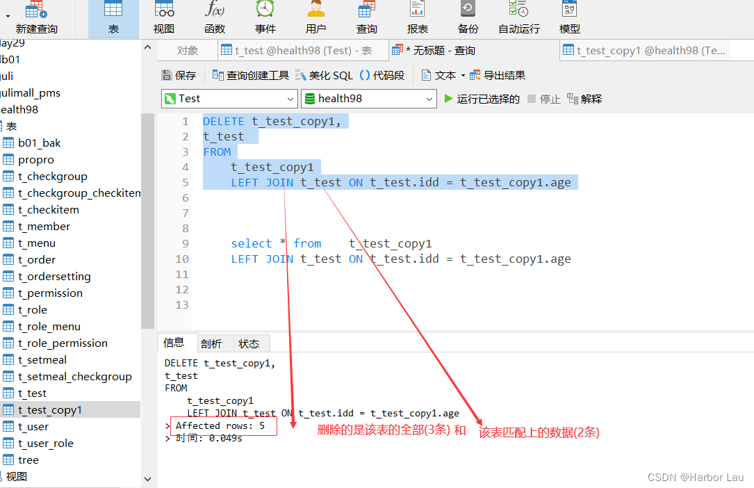The image size is (754, 488).
Task: Open the health98 database dropdown
Action: tap(369, 99)
